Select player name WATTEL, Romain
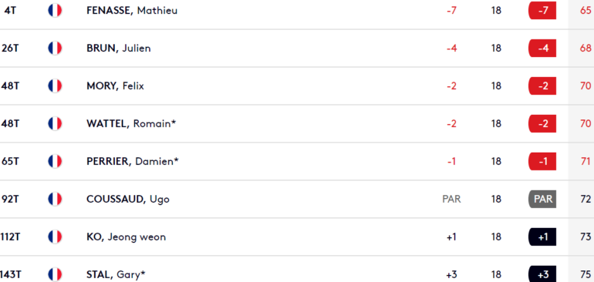This screenshot has width=594, height=282. pyautogui.click(x=131, y=124)
